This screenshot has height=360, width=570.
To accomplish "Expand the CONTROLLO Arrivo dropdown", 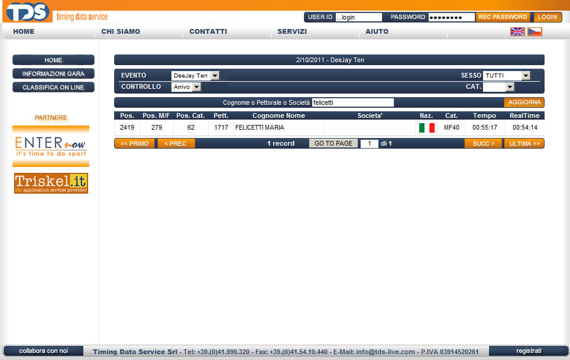I will pos(186,87).
